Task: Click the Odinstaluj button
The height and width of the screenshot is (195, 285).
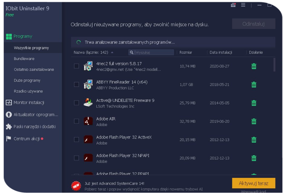Action: pyautogui.click(x=254, y=24)
